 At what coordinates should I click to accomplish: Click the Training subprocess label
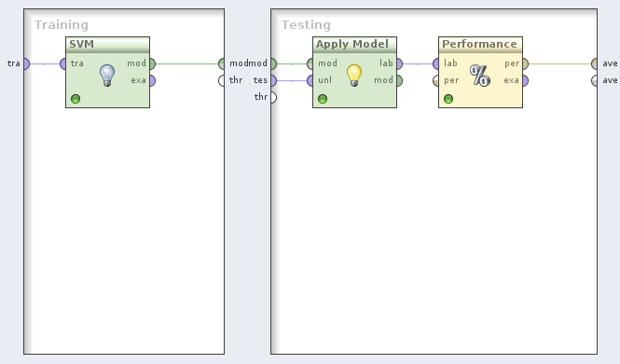click(62, 25)
